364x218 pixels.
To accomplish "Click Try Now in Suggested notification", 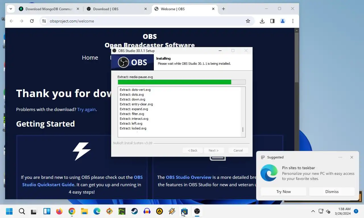I will point(284,192).
